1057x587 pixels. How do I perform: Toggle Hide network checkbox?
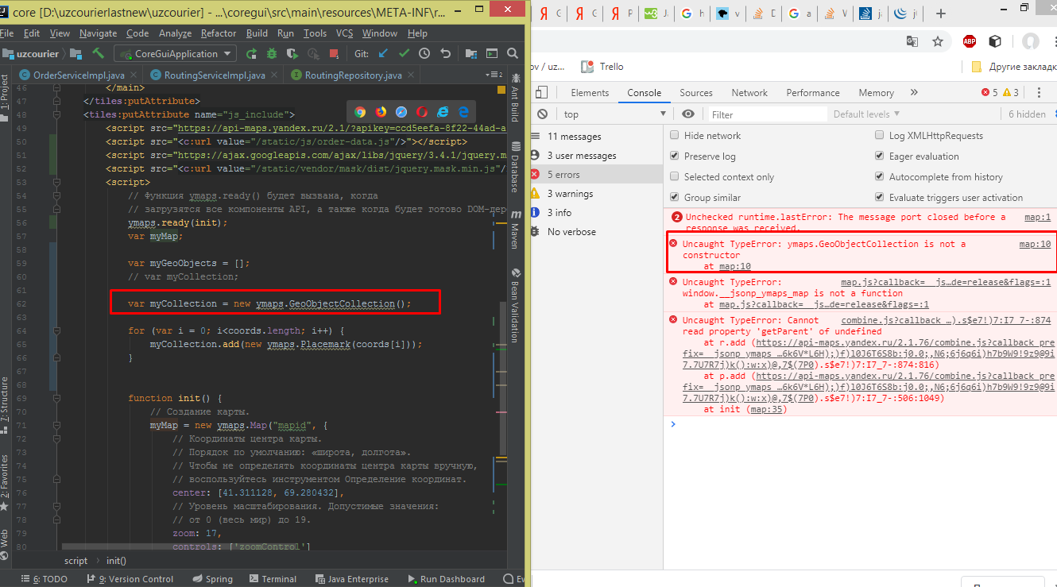click(675, 136)
